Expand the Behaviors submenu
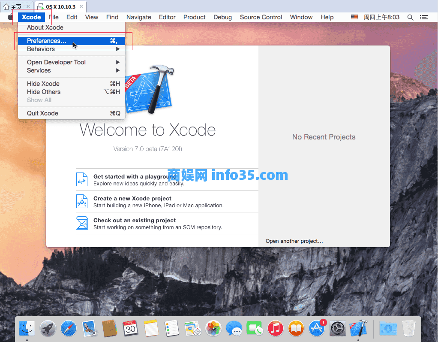 [x=72, y=49]
